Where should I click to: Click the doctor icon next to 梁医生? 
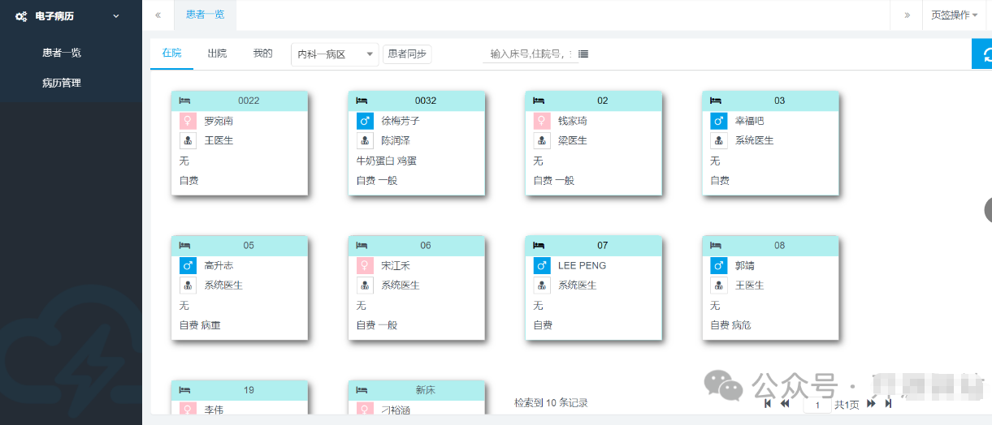[542, 140]
